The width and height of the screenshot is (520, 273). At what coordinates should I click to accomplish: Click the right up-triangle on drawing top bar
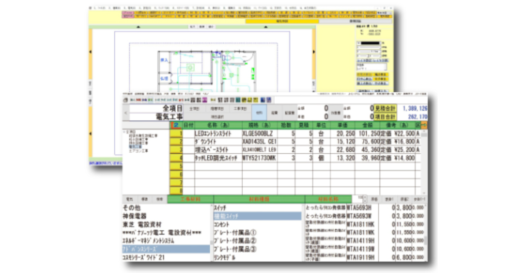point(266,27)
